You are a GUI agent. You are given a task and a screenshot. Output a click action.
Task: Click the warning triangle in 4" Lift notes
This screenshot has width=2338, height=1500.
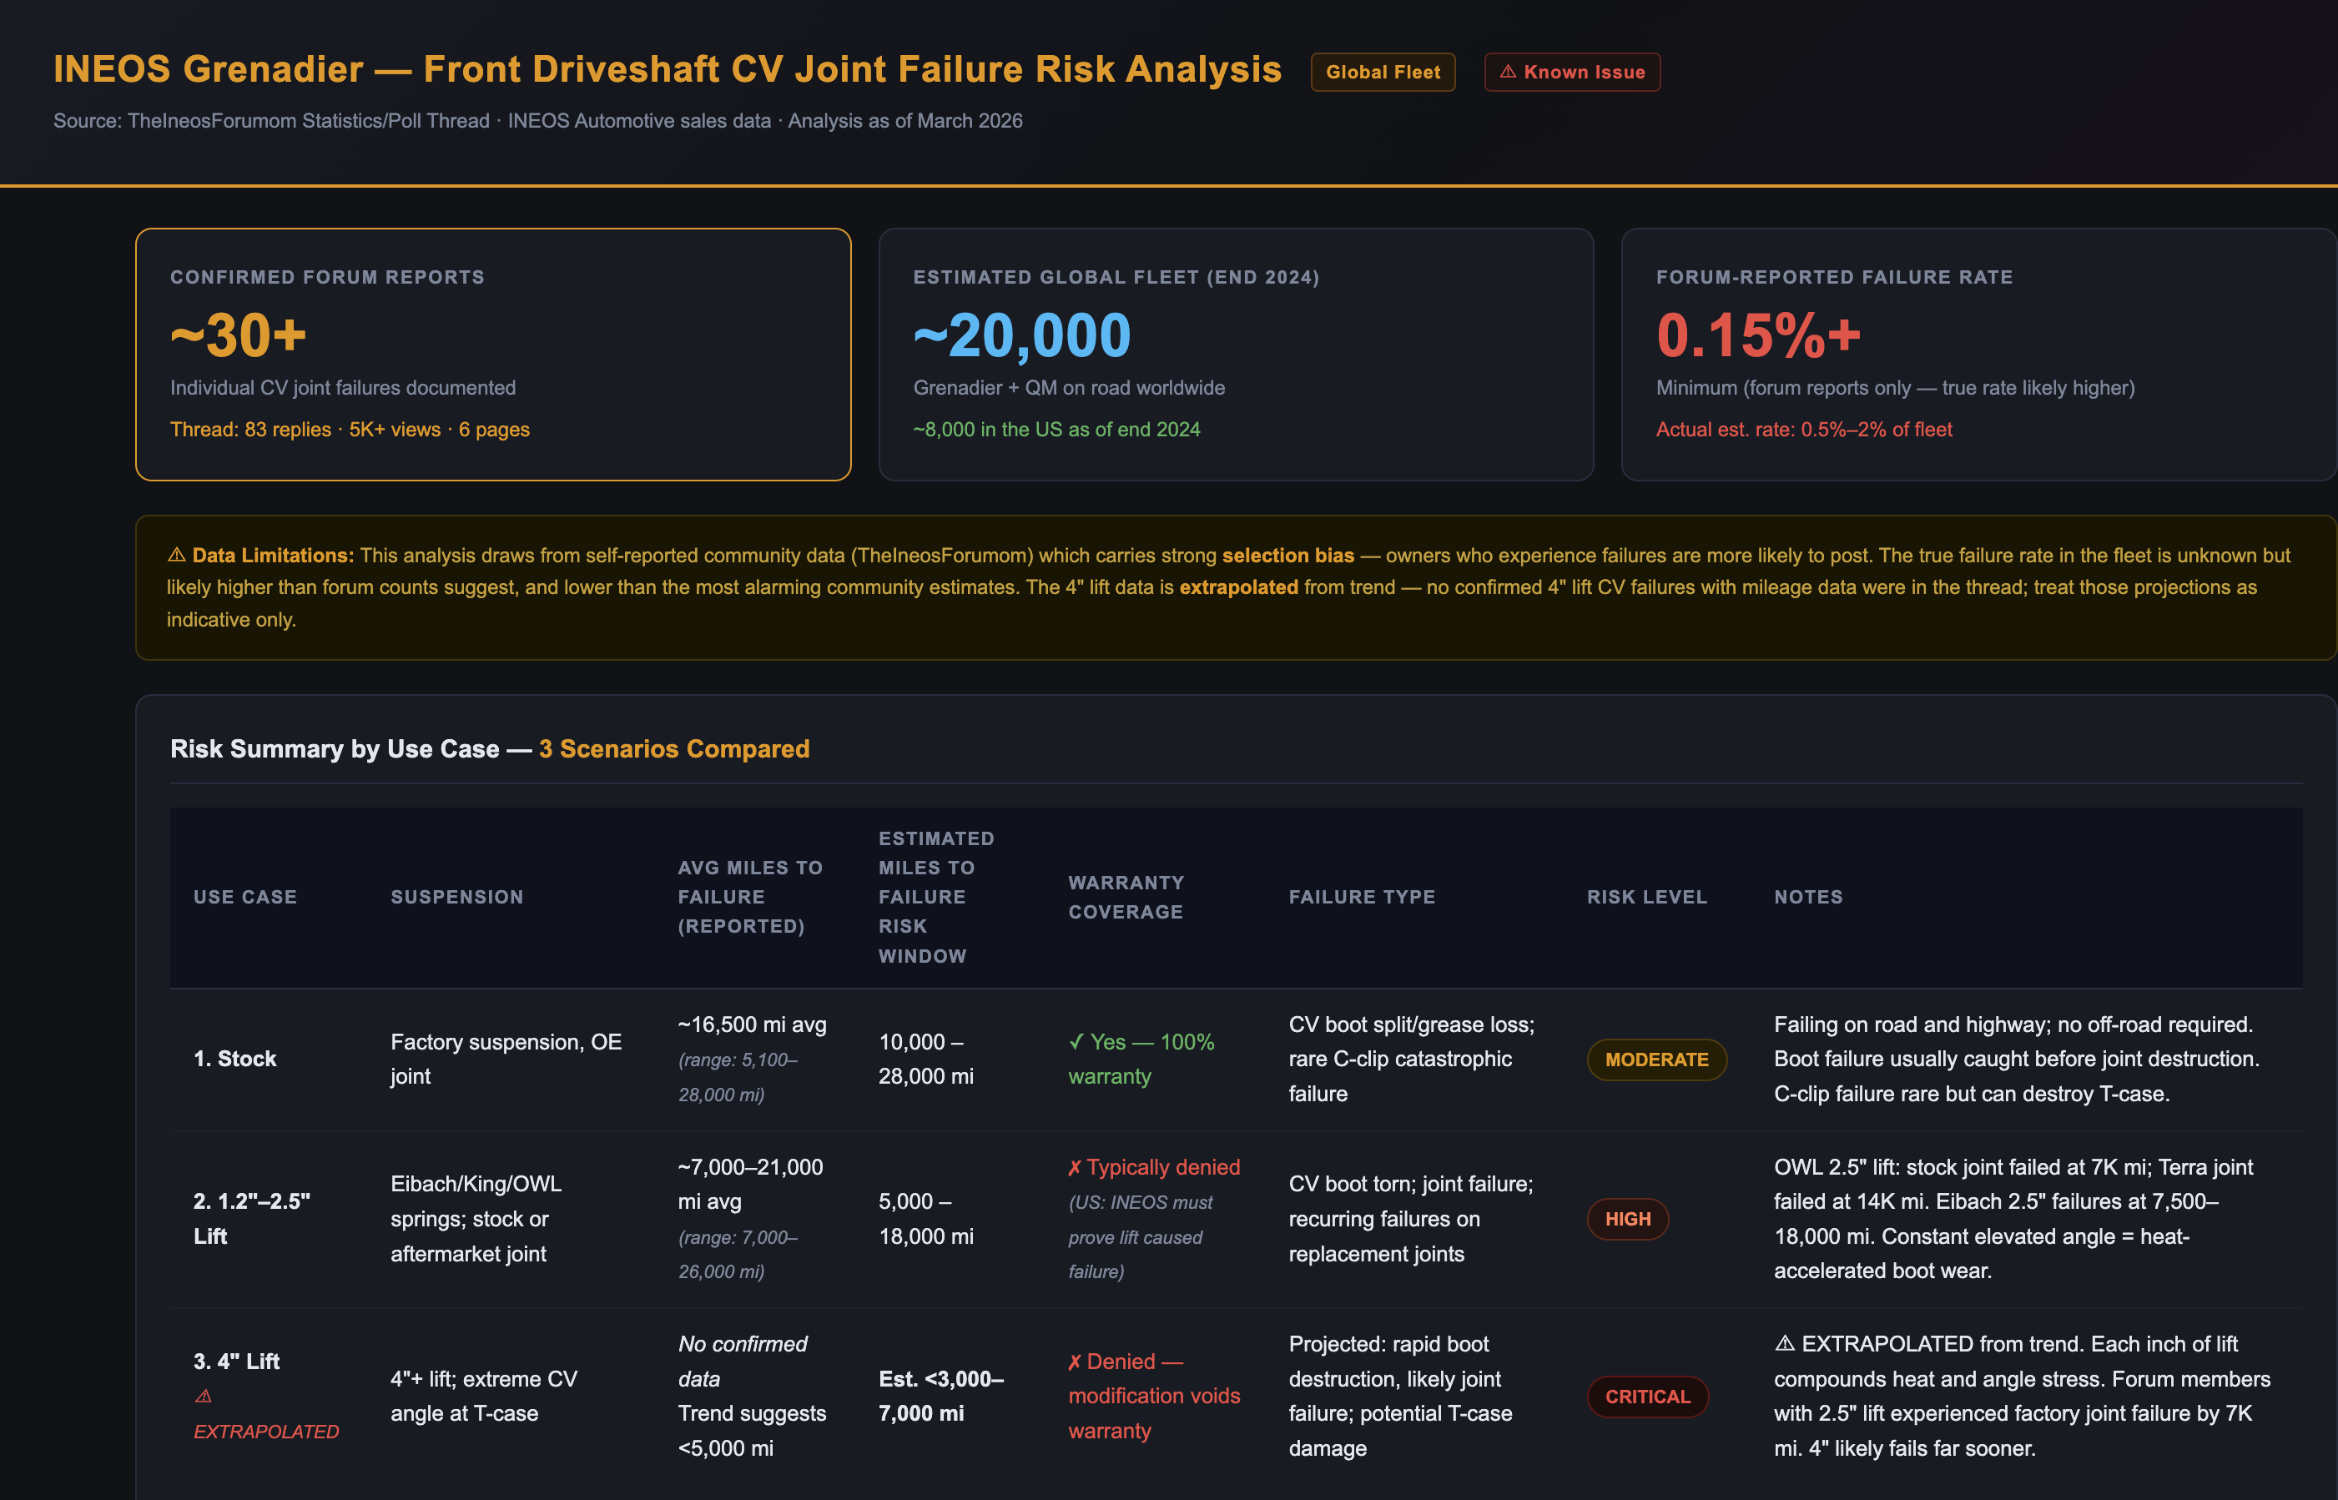point(1784,1344)
